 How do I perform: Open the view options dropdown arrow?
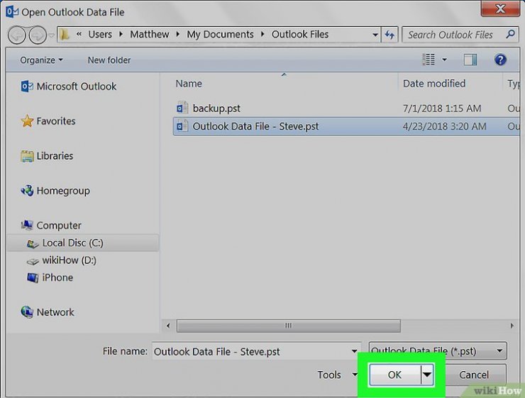pyautogui.click(x=444, y=59)
